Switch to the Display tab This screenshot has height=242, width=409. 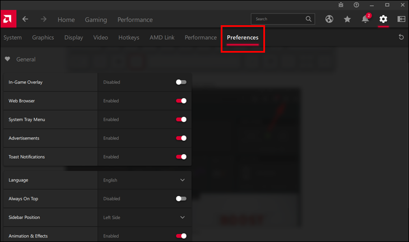[x=73, y=38]
